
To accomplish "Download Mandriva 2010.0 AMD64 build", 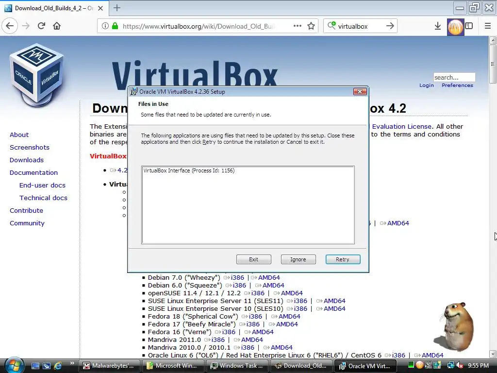I will 282,348.
